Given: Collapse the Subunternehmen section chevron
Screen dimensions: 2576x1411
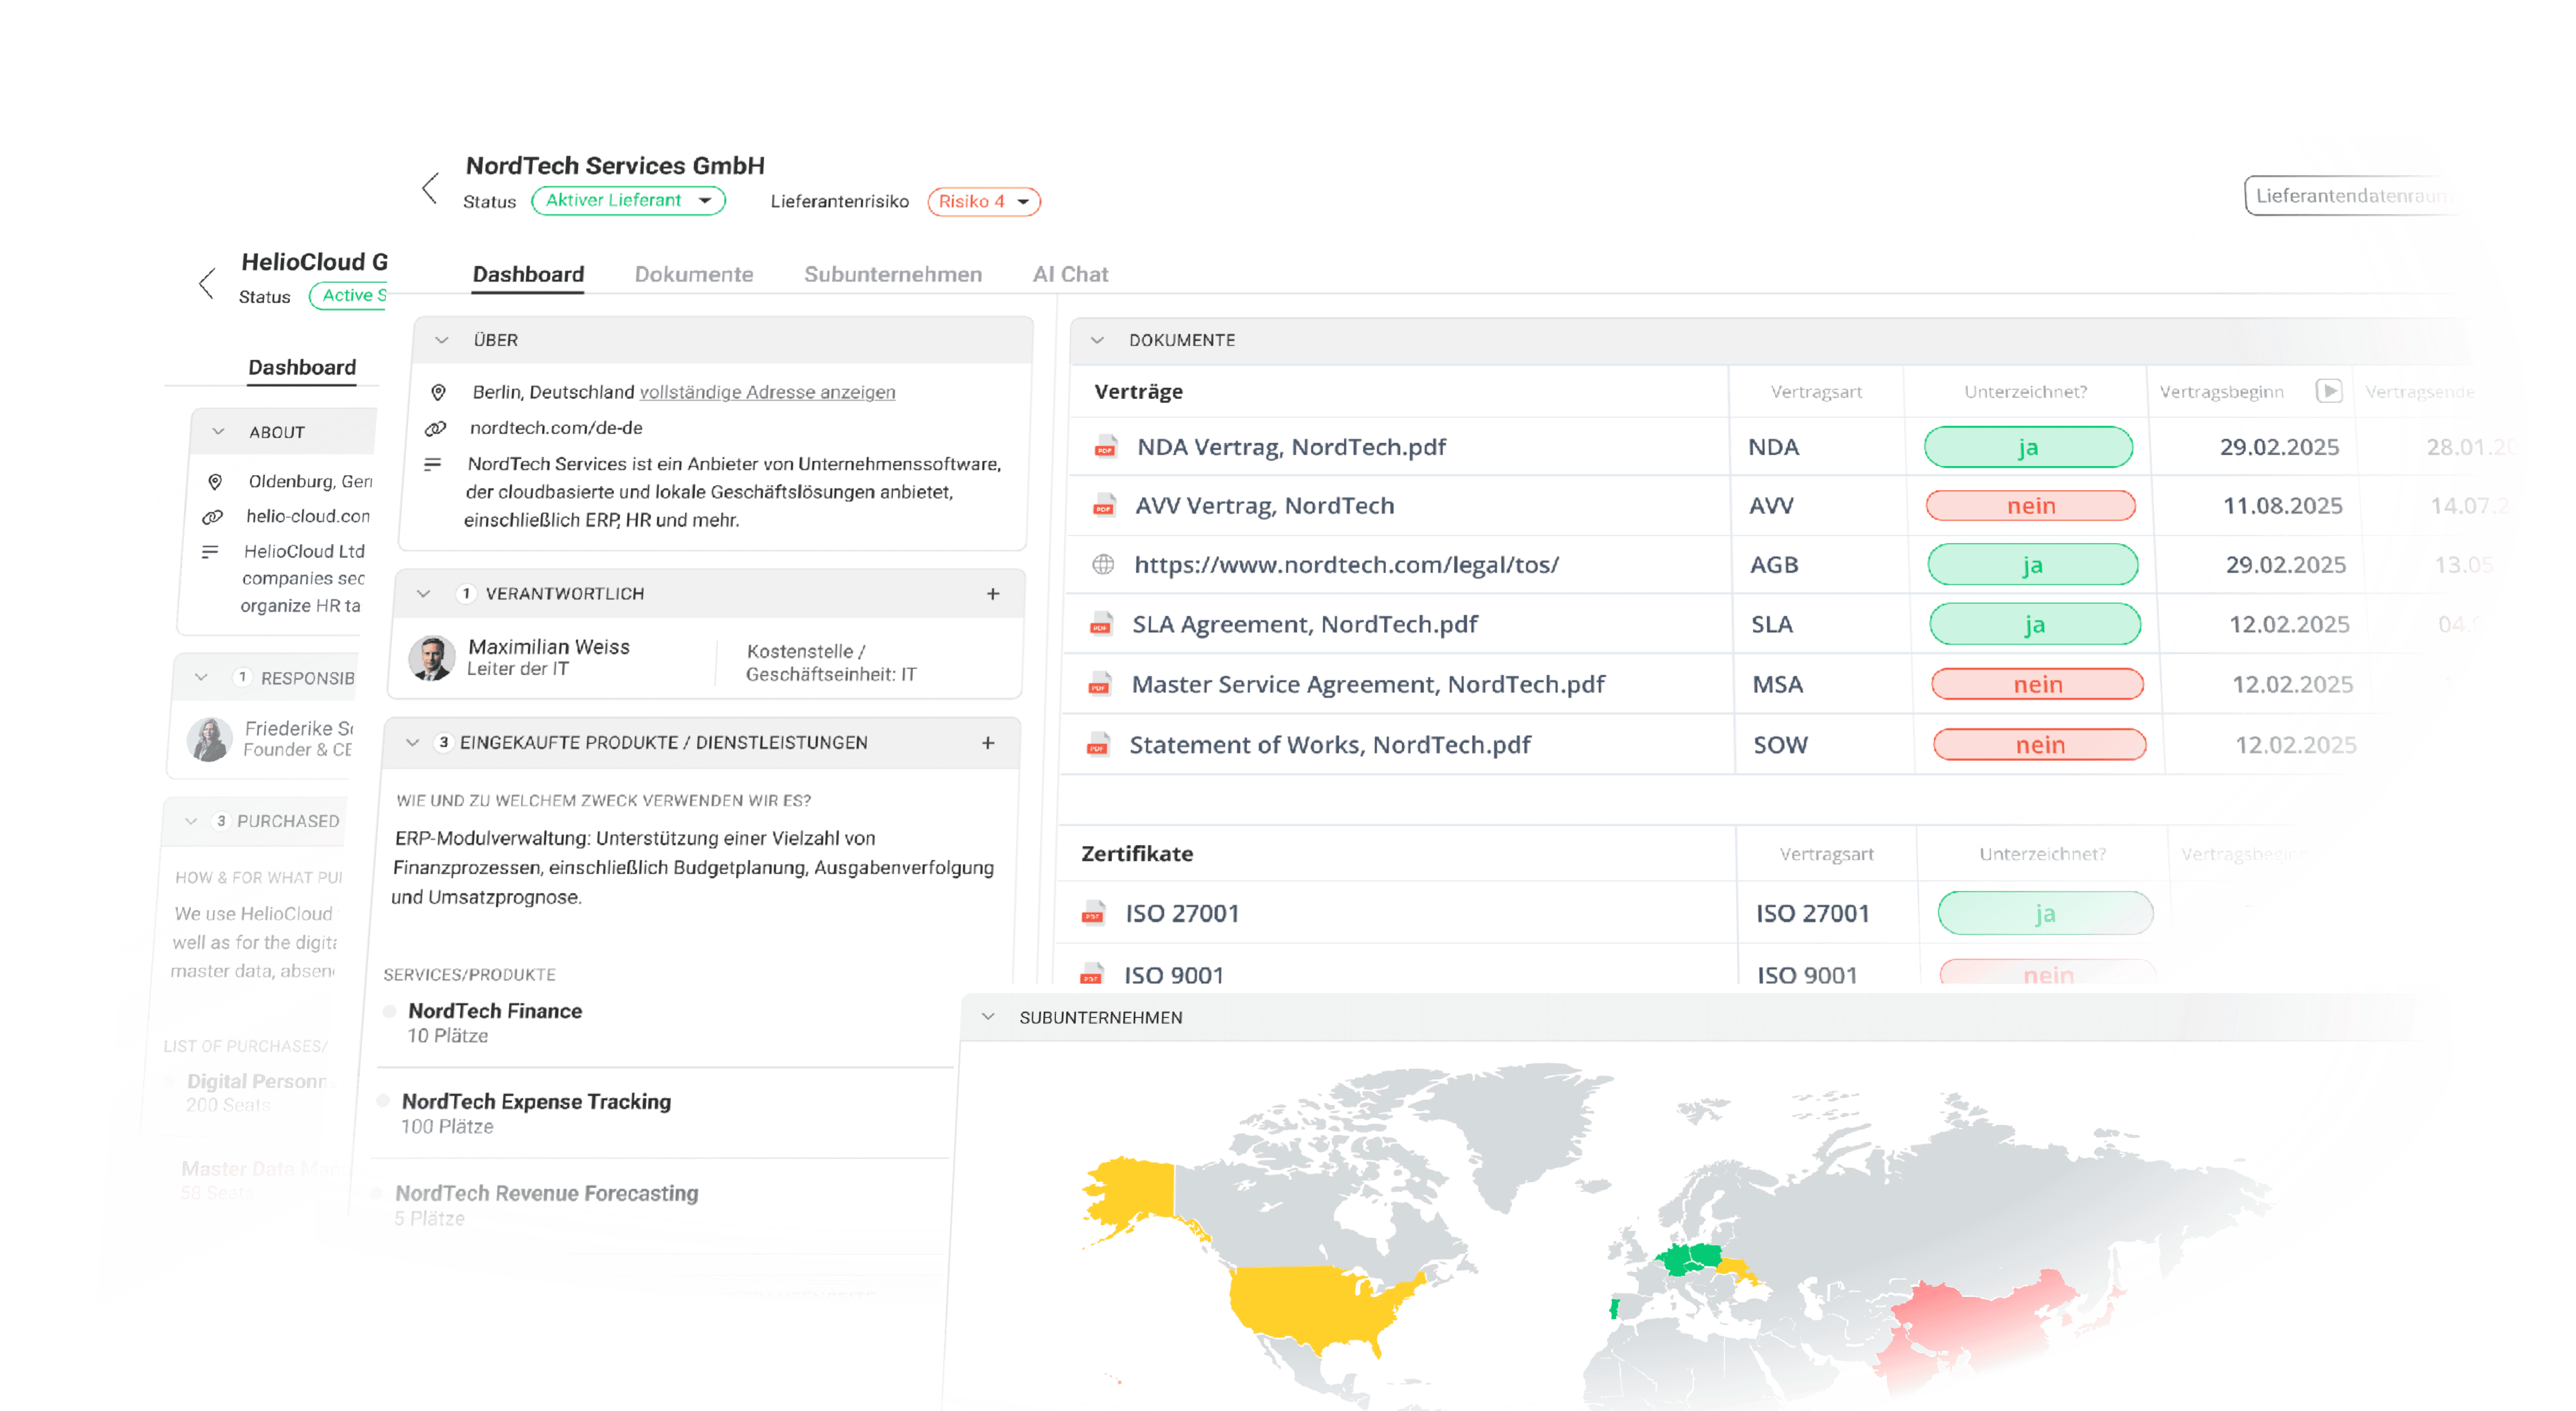Looking at the screenshot, I should [x=988, y=1016].
